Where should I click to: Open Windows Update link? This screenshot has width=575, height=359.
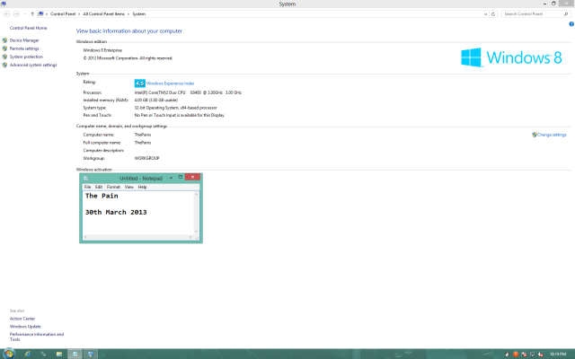[x=25, y=327]
